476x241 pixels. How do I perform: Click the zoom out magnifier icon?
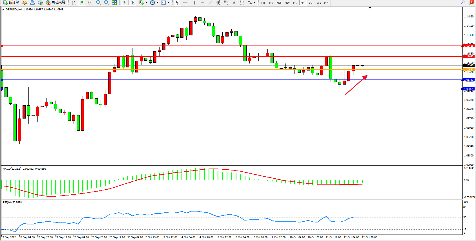(107, 3)
